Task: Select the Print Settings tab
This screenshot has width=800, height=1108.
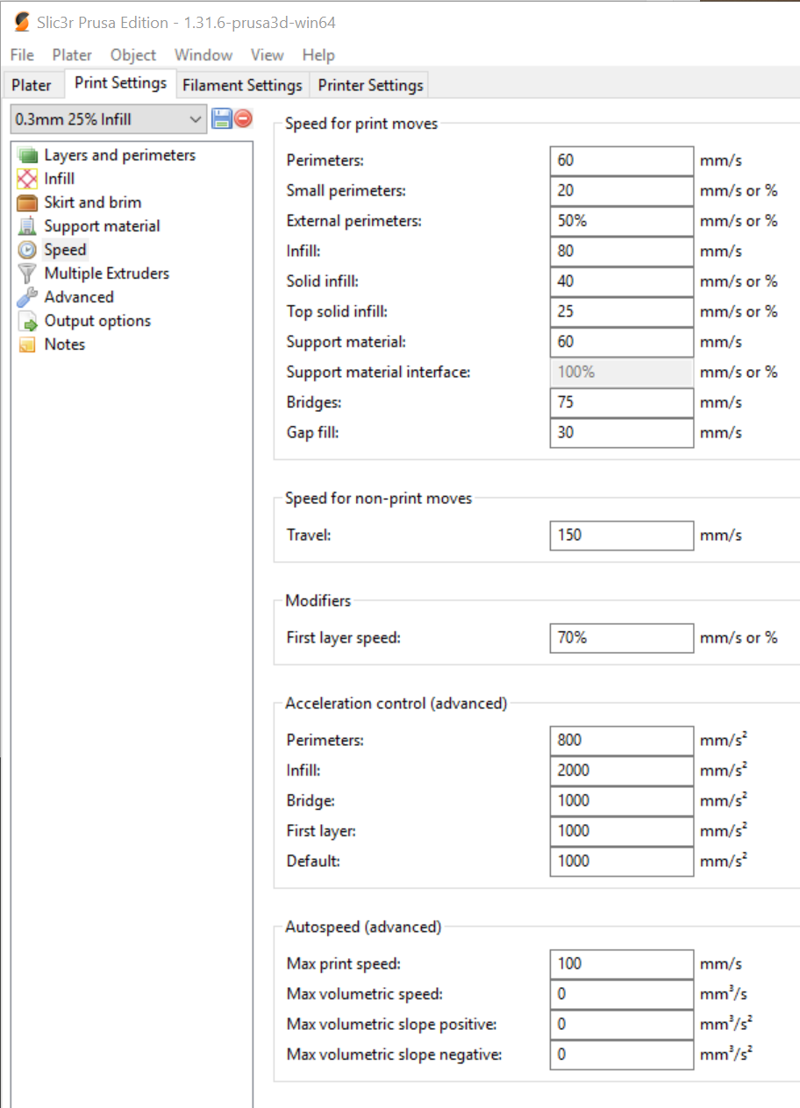Action: [120, 83]
